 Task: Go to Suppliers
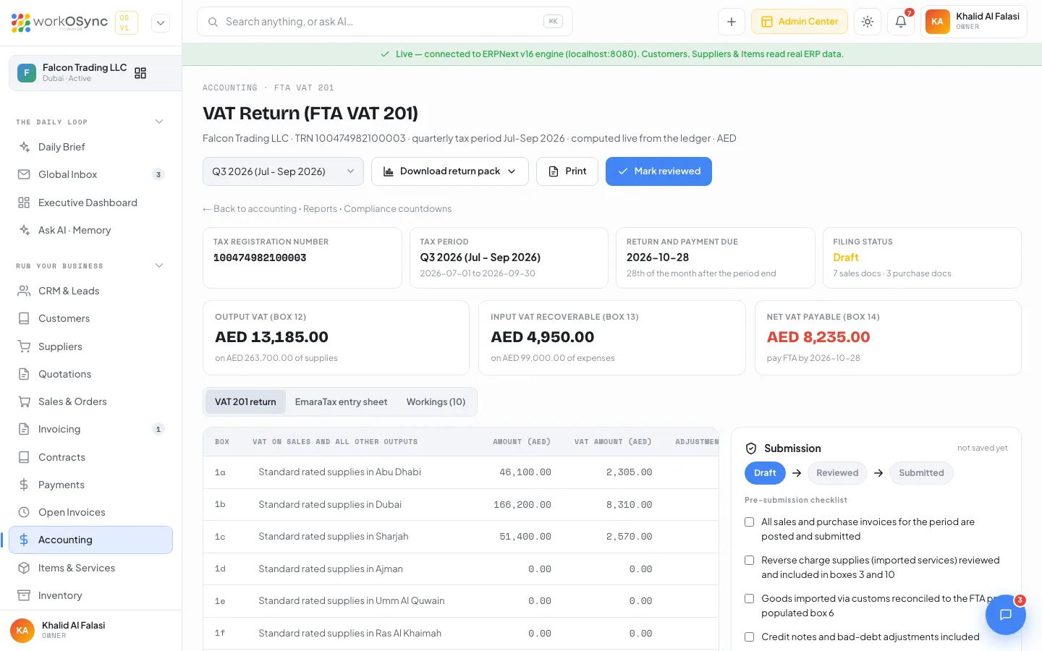click(90, 346)
